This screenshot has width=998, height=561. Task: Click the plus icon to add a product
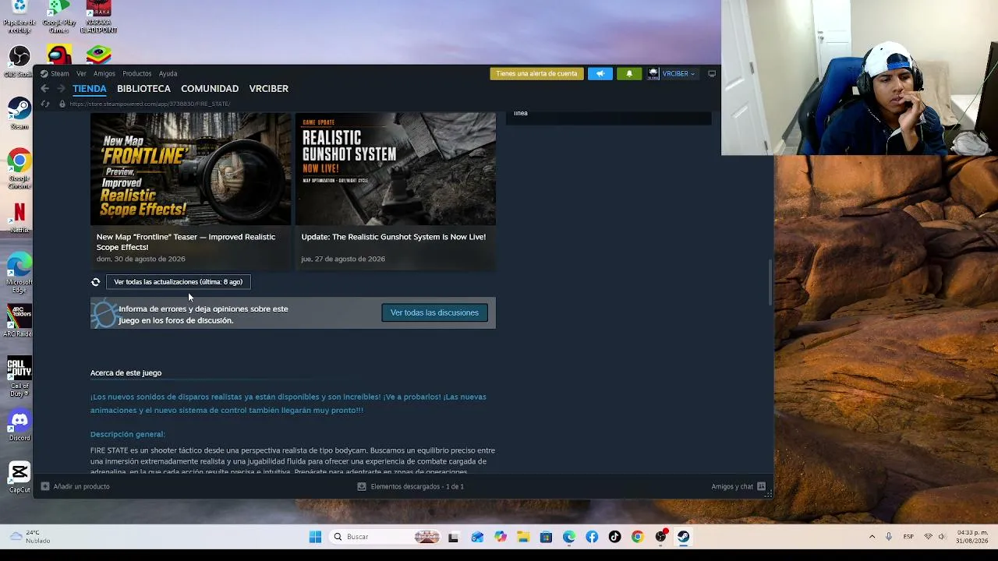45,486
